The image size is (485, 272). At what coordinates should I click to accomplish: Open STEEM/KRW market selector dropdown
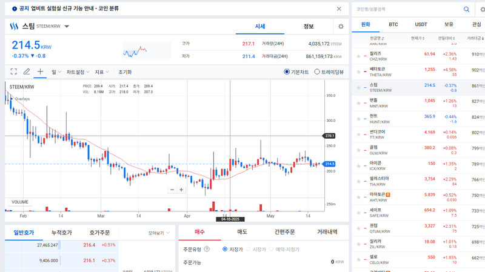[67, 27]
